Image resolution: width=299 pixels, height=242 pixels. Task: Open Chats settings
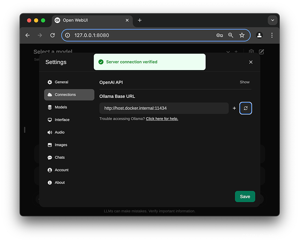click(x=69, y=158)
